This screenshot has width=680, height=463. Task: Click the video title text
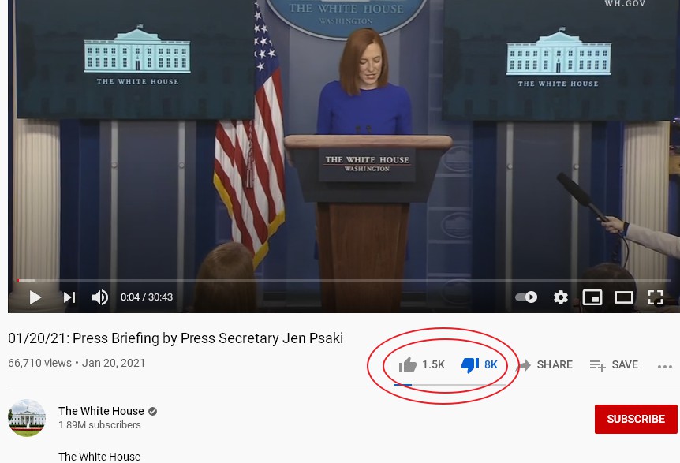[x=175, y=338]
